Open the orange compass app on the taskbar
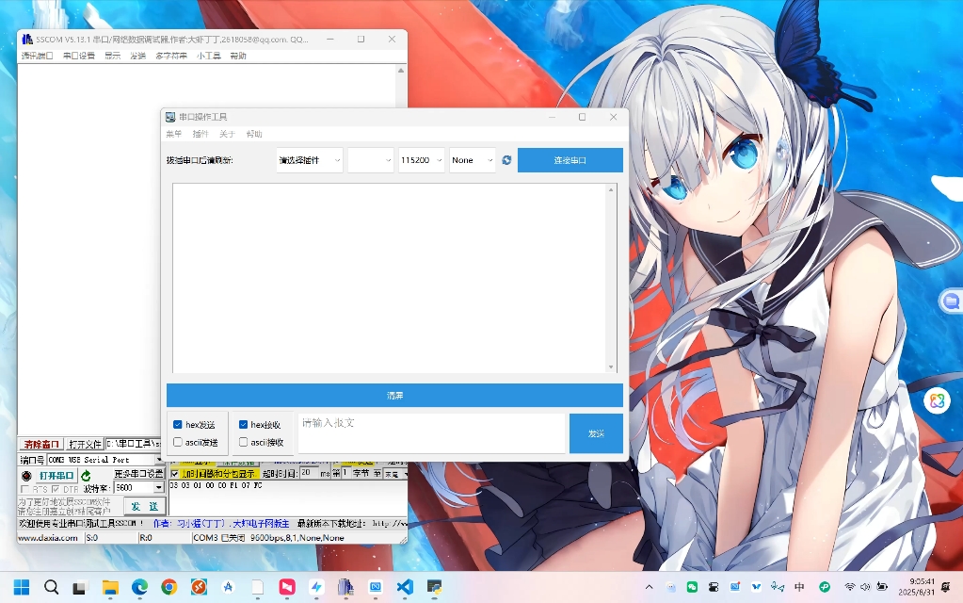The image size is (963, 603). click(199, 588)
